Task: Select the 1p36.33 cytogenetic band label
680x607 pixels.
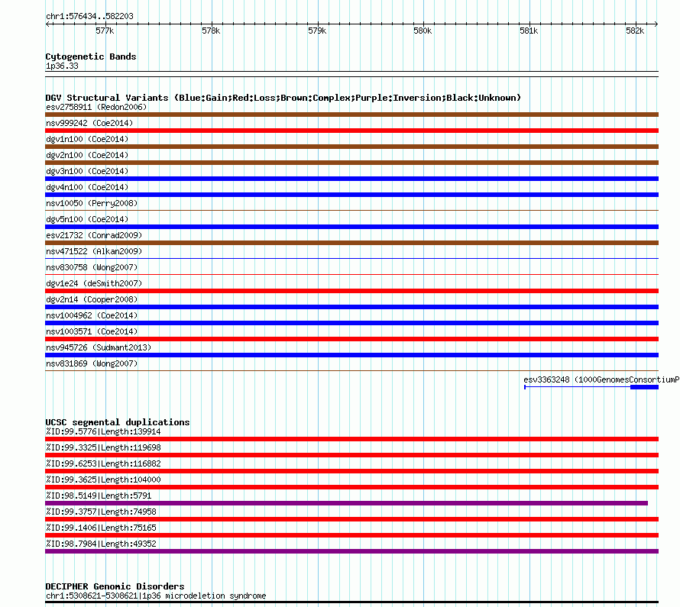Action: (62, 66)
